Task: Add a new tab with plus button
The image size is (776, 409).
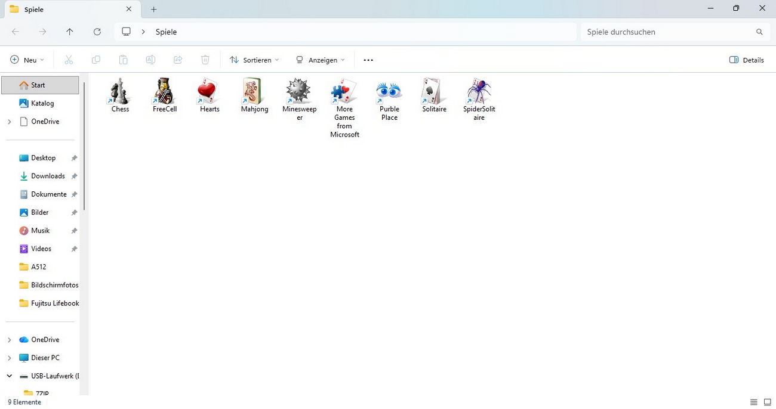Action: [153, 9]
